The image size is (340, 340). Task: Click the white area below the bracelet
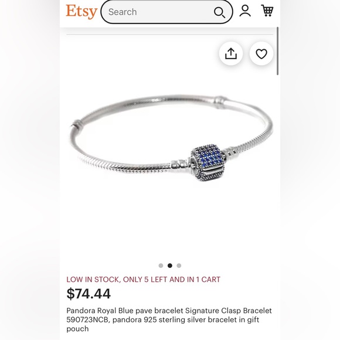[x=170, y=221]
